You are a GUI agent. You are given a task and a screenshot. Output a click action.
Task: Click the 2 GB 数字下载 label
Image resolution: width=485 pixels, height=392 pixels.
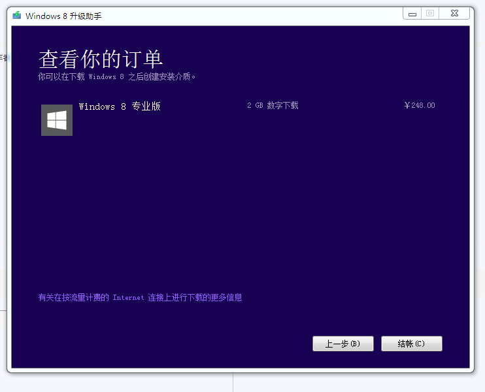pos(273,106)
